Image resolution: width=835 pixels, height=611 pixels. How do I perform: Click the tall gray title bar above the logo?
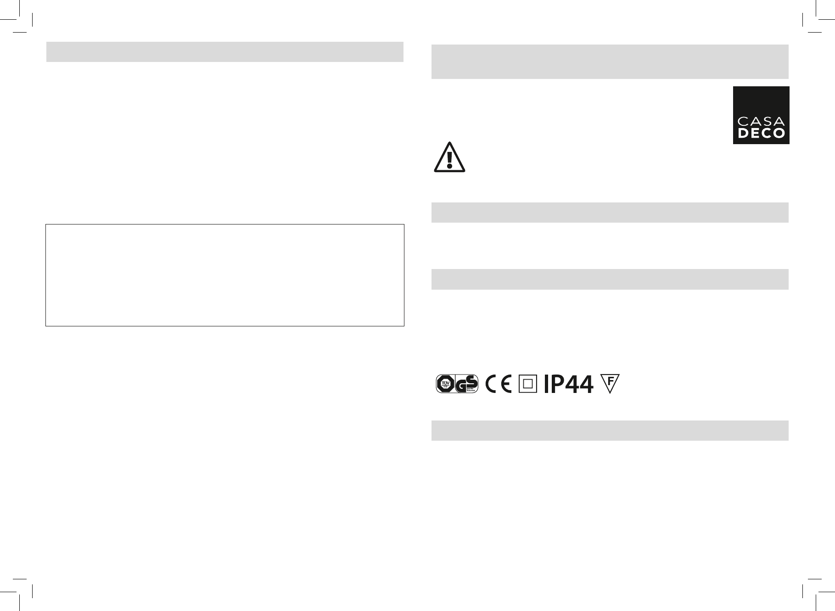tap(610, 62)
